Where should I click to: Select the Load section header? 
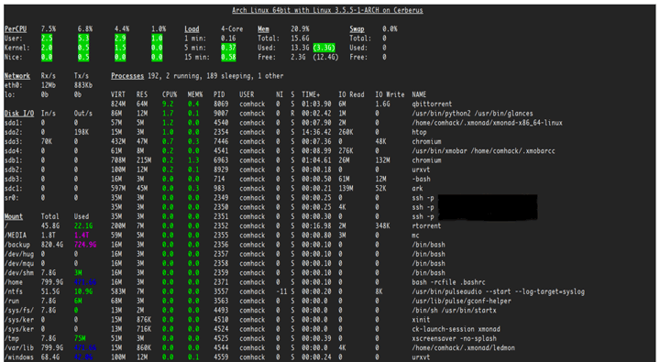pos(192,29)
